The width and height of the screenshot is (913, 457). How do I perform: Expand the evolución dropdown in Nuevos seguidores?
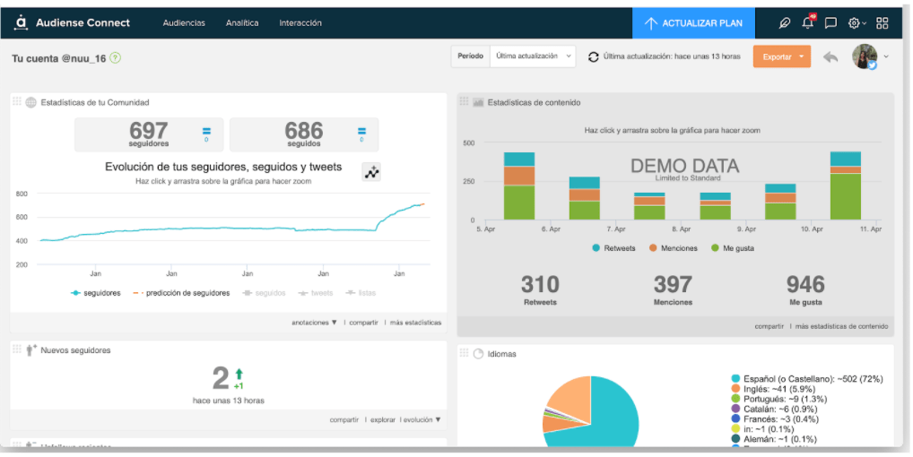(x=422, y=419)
